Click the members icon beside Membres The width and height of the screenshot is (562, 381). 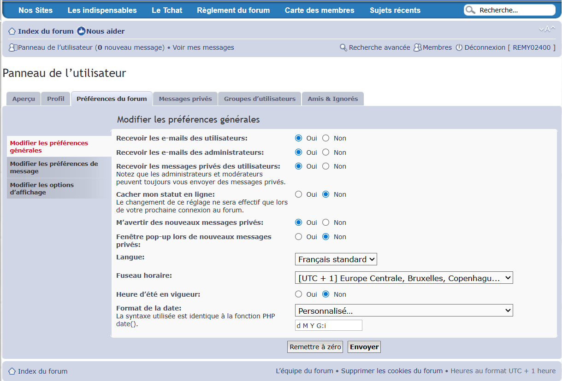pyautogui.click(x=418, y=47)
